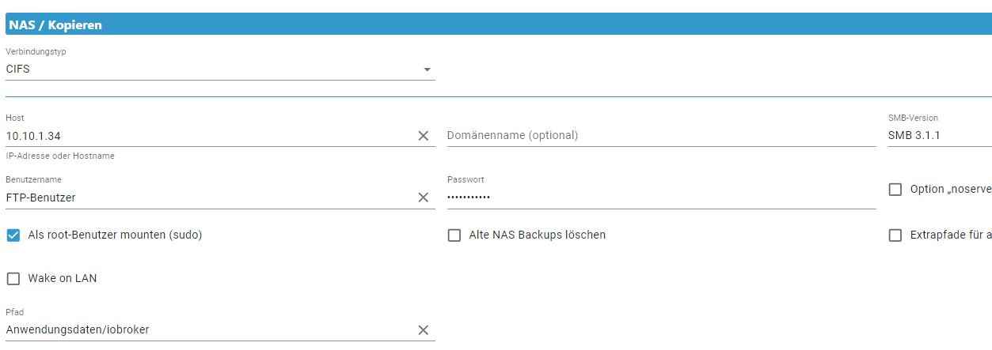Enable the 'Option noserve…' checkbox
The image size is (992, 350).
click(895, 190)
